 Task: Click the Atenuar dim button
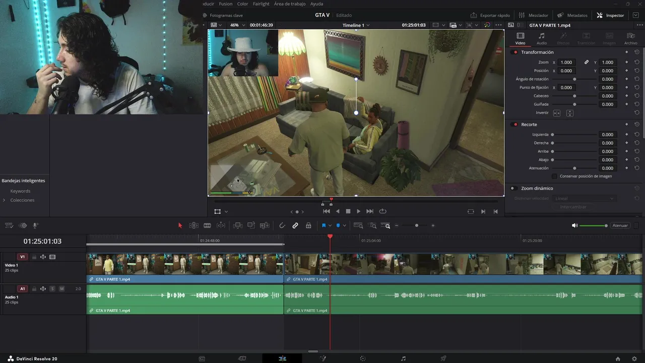[620, 225]
